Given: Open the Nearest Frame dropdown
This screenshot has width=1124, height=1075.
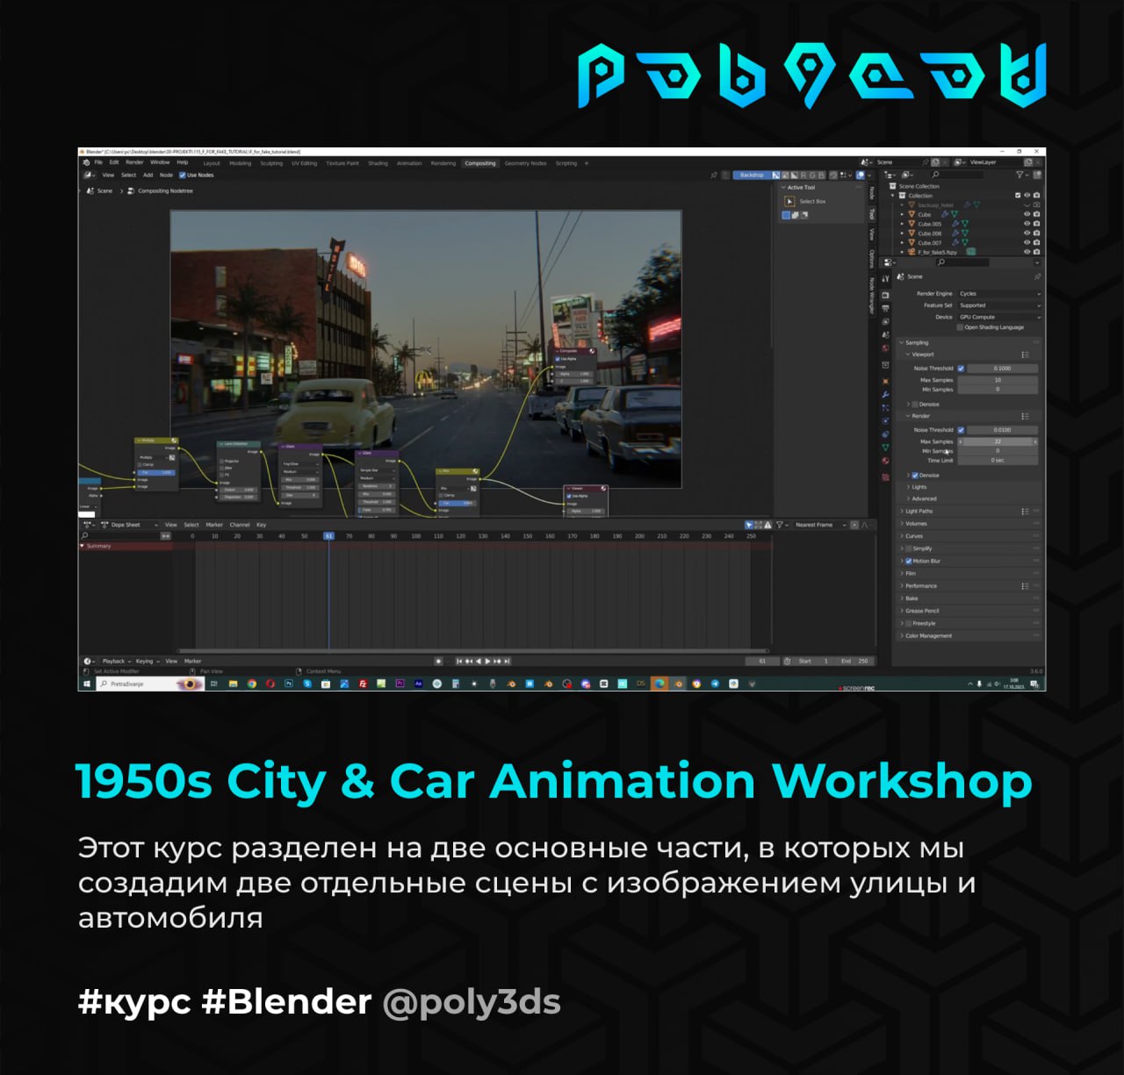Looking at the screenshot, I should 820,525.
